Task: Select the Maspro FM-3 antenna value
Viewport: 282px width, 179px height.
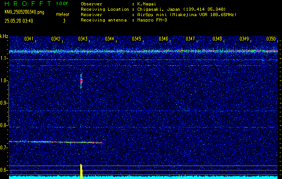Action: (152, 20)
